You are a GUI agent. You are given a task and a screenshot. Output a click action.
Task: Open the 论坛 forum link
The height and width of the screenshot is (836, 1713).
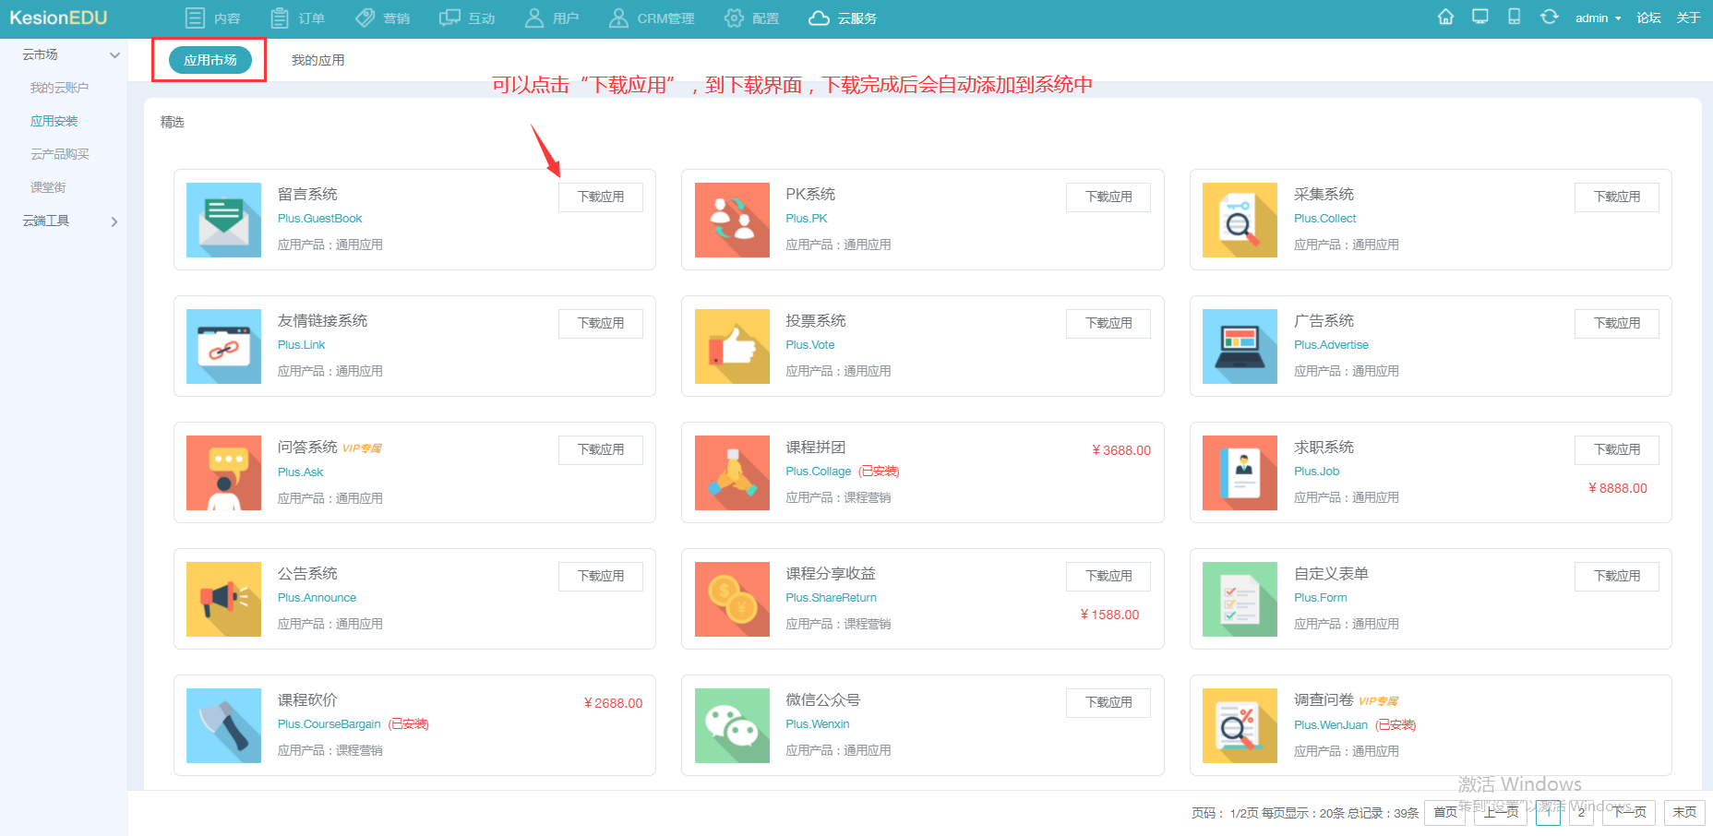point(1648,18)
